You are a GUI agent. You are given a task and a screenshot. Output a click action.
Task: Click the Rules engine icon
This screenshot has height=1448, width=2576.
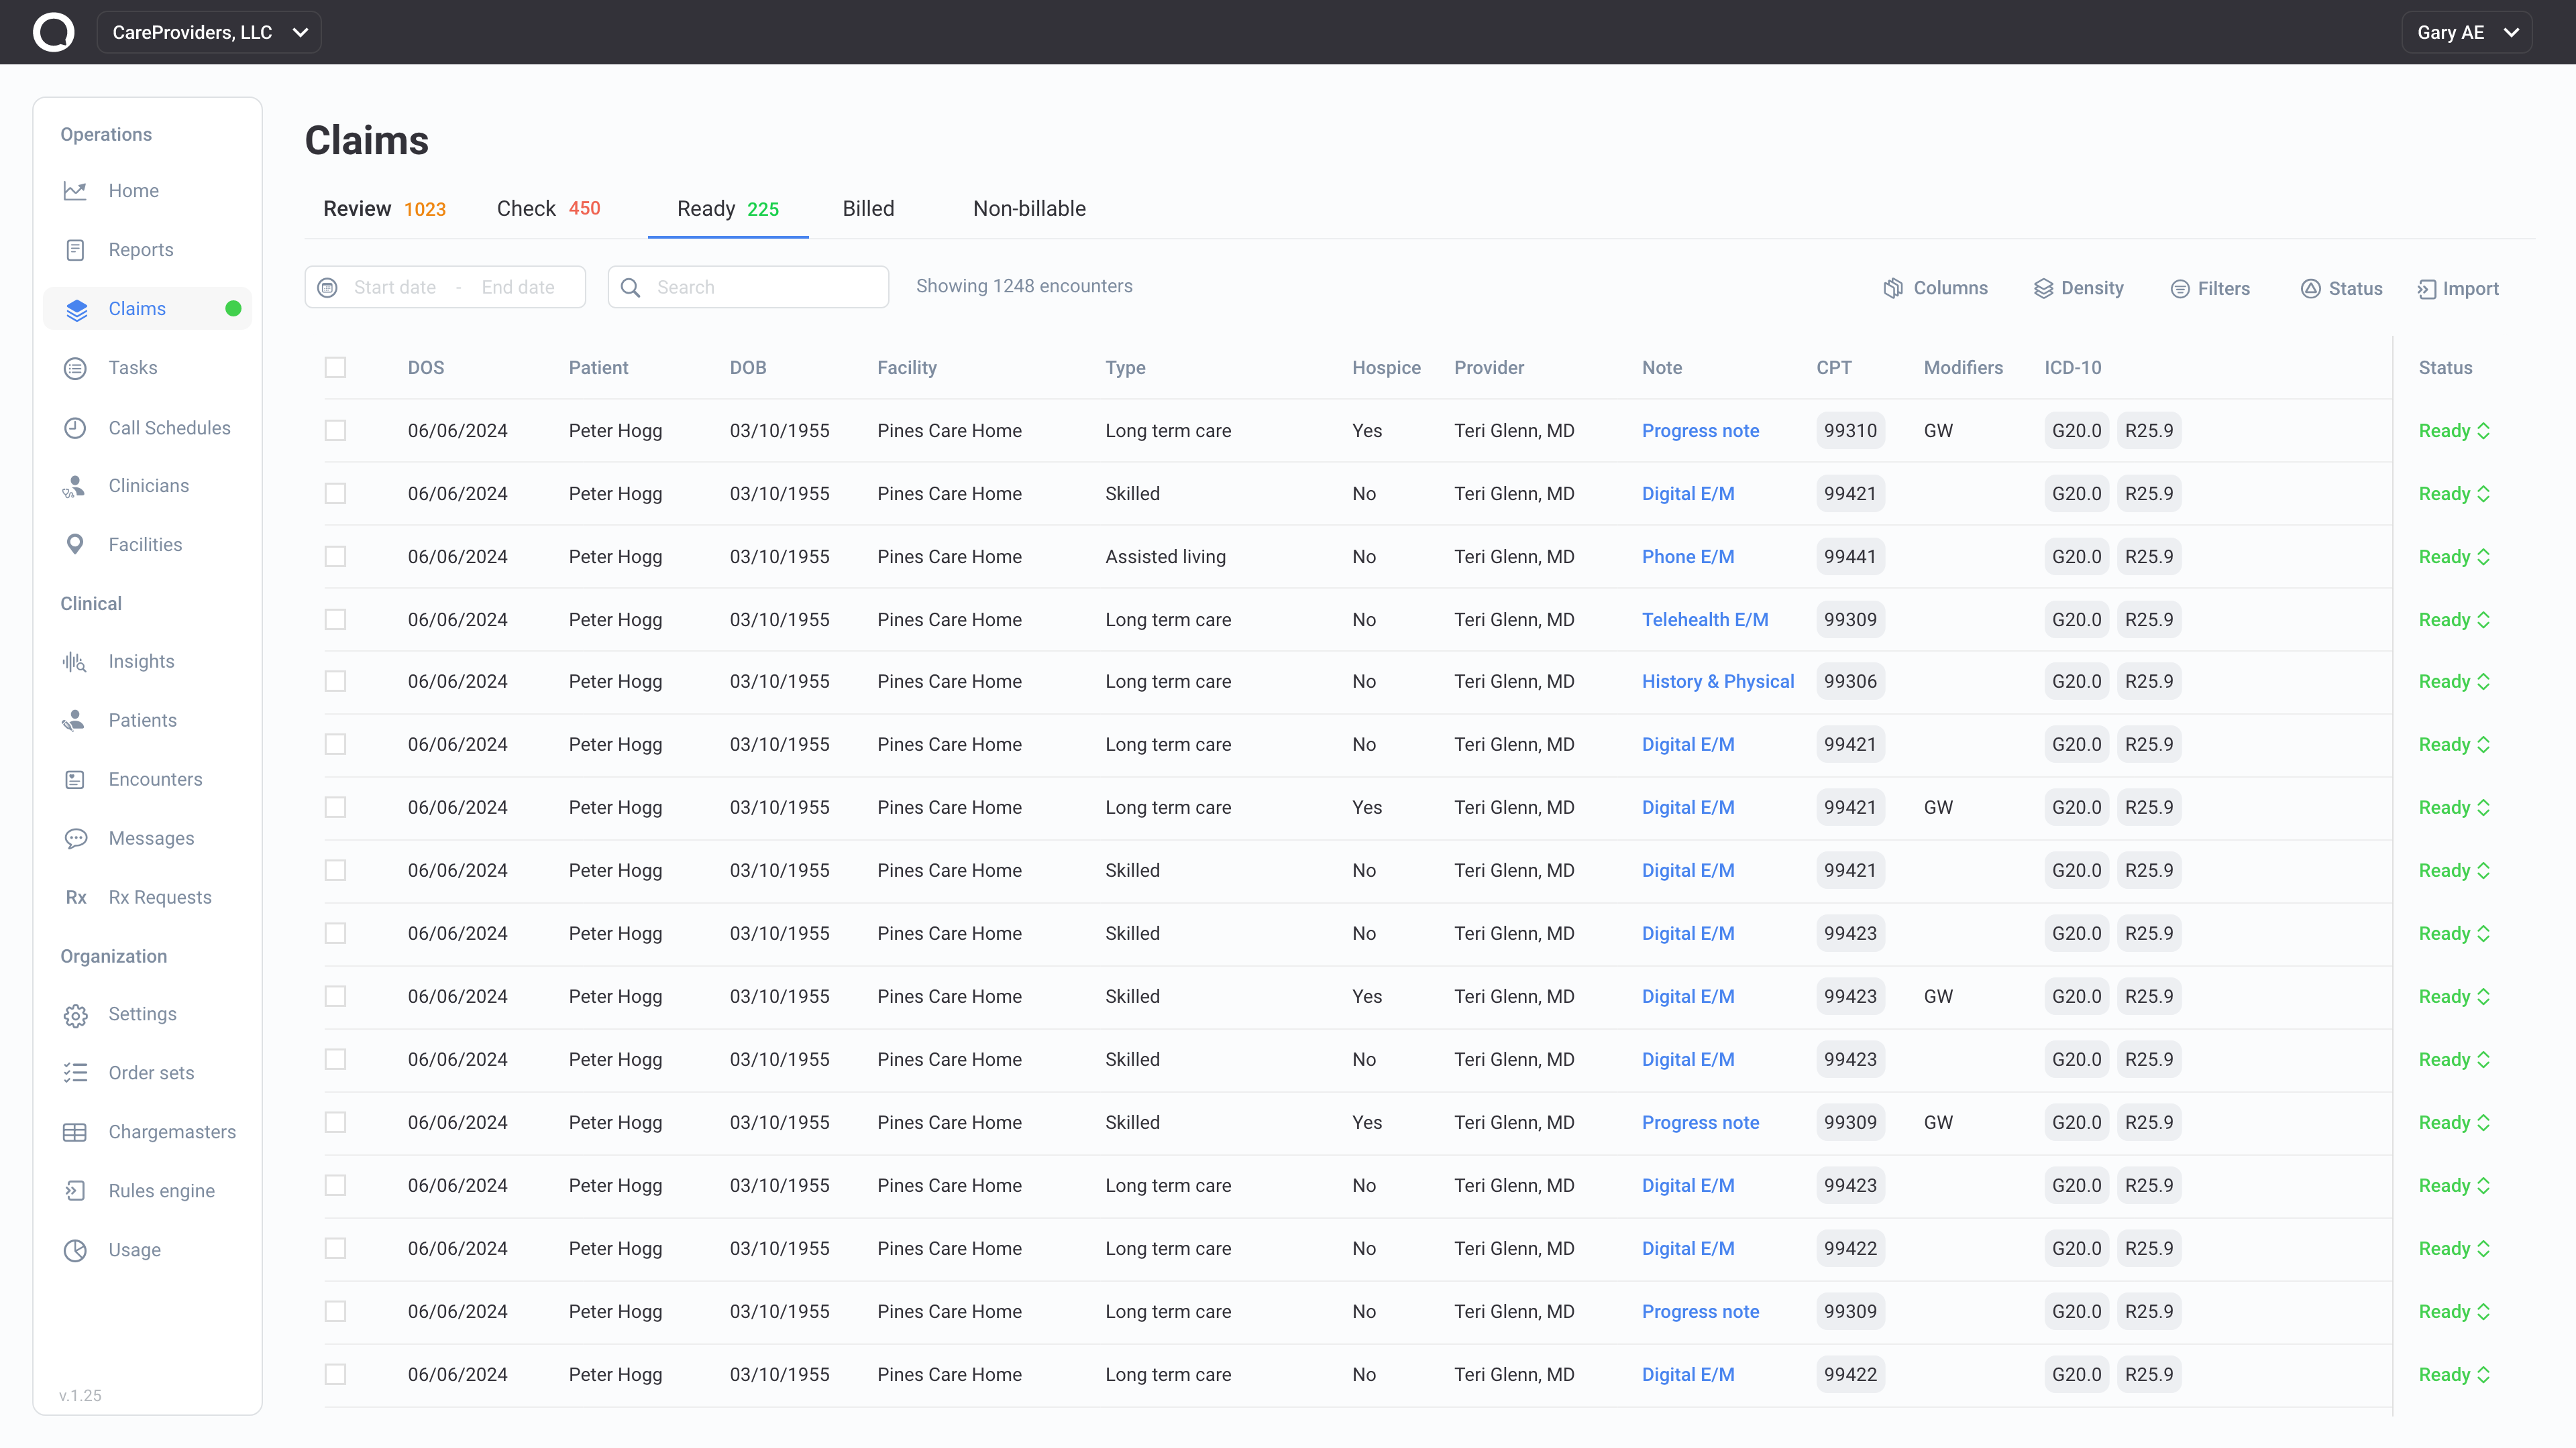pyautogui.click(x=75, y=1190)
